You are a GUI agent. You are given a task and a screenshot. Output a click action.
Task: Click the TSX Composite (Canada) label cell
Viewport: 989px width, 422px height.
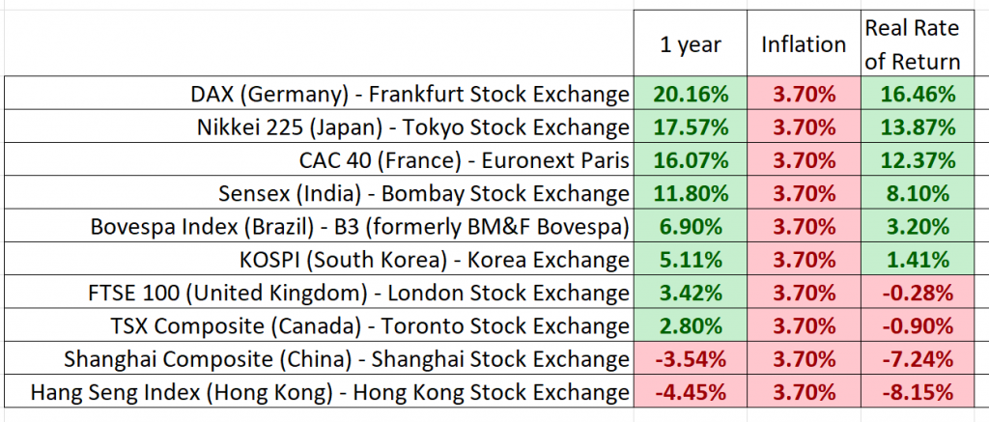[x=317, y=324]
